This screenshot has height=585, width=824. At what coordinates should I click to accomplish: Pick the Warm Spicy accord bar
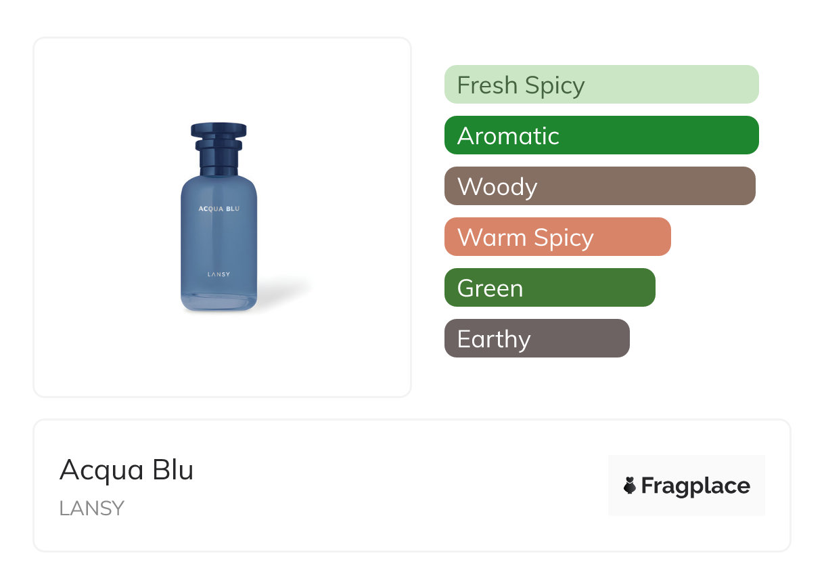click(557, 237)
